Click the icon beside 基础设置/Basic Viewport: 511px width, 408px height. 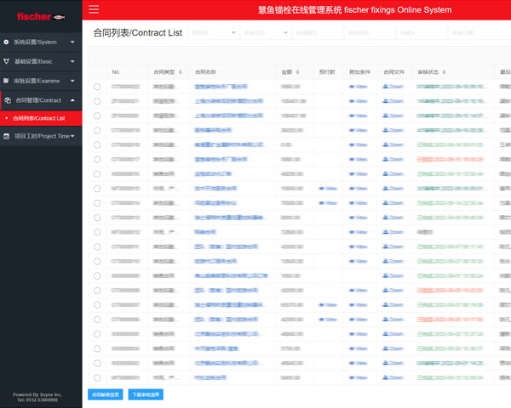(x=7, y=62)
